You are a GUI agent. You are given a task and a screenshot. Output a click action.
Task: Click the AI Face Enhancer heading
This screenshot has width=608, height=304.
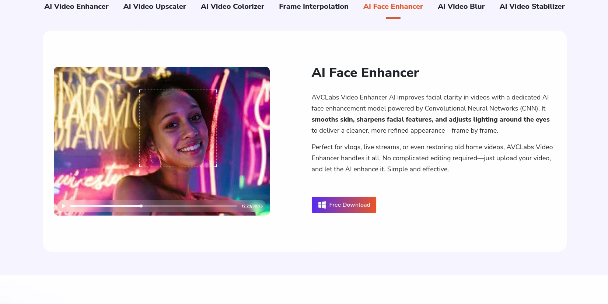coord(365,73)
